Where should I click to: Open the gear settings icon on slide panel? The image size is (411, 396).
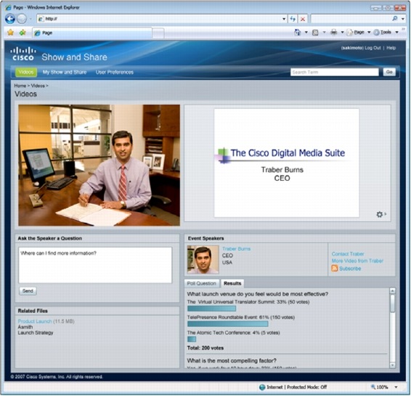380,214
